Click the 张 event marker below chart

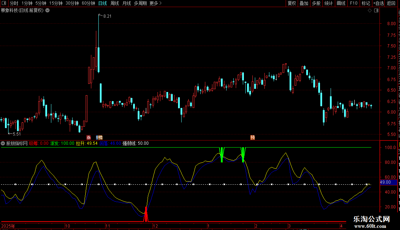pyautogui.click(x=88, y=137)
